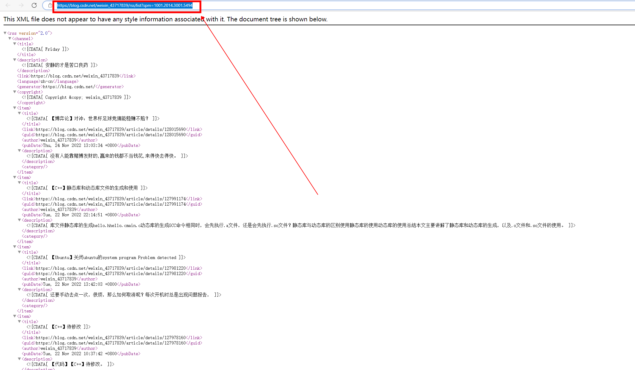This screenshot has height=370, width=635.
Task: Collapse the C++ 待修改 description node
Action: click(x=19, y=359)
